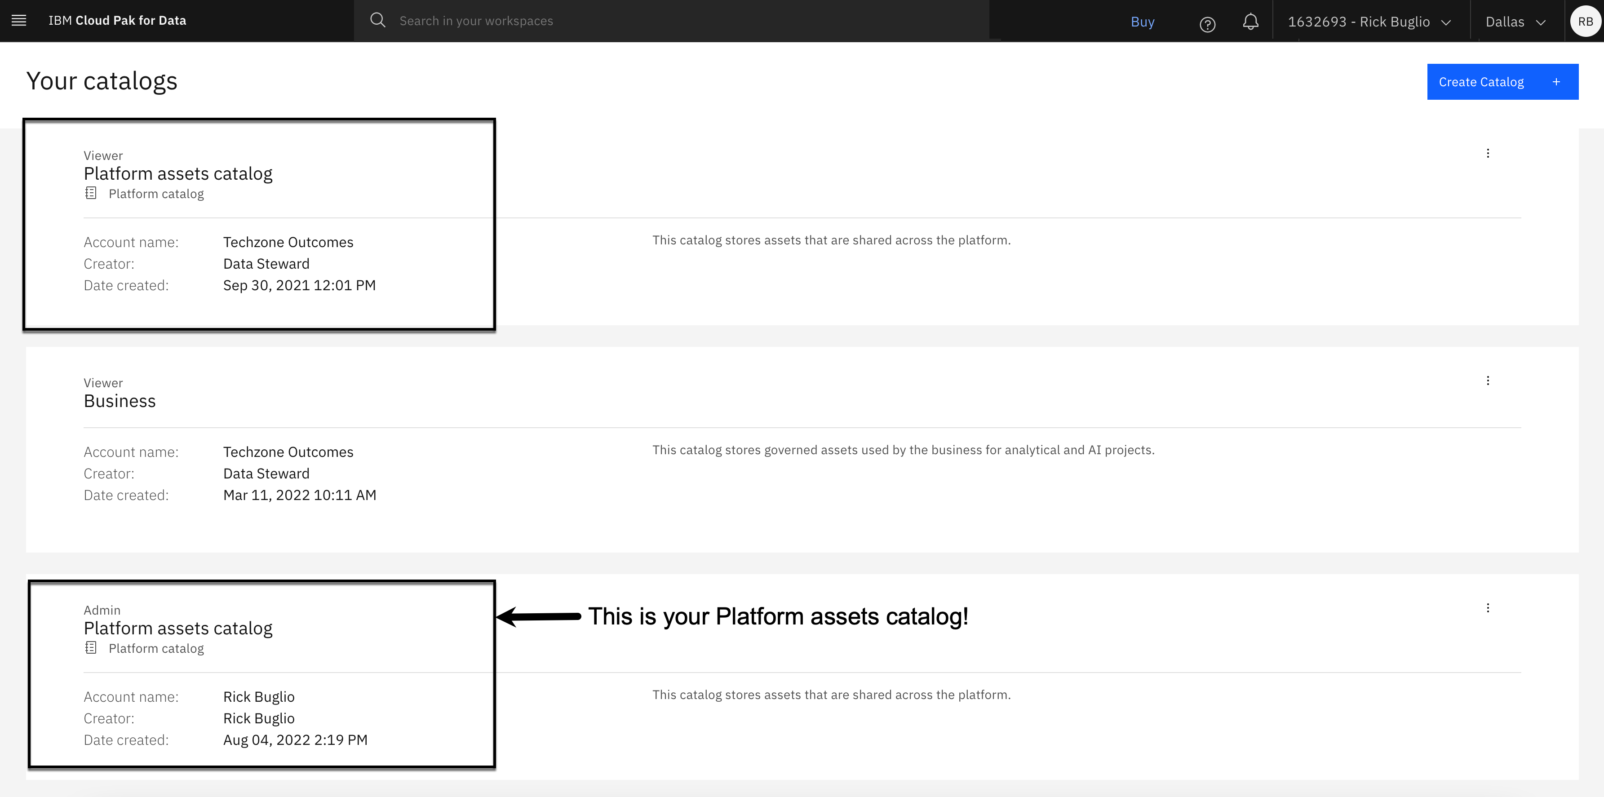Click the Buy link
Image resolution: width=1604 pixels, height=797 pixels.
[1142, 22]
